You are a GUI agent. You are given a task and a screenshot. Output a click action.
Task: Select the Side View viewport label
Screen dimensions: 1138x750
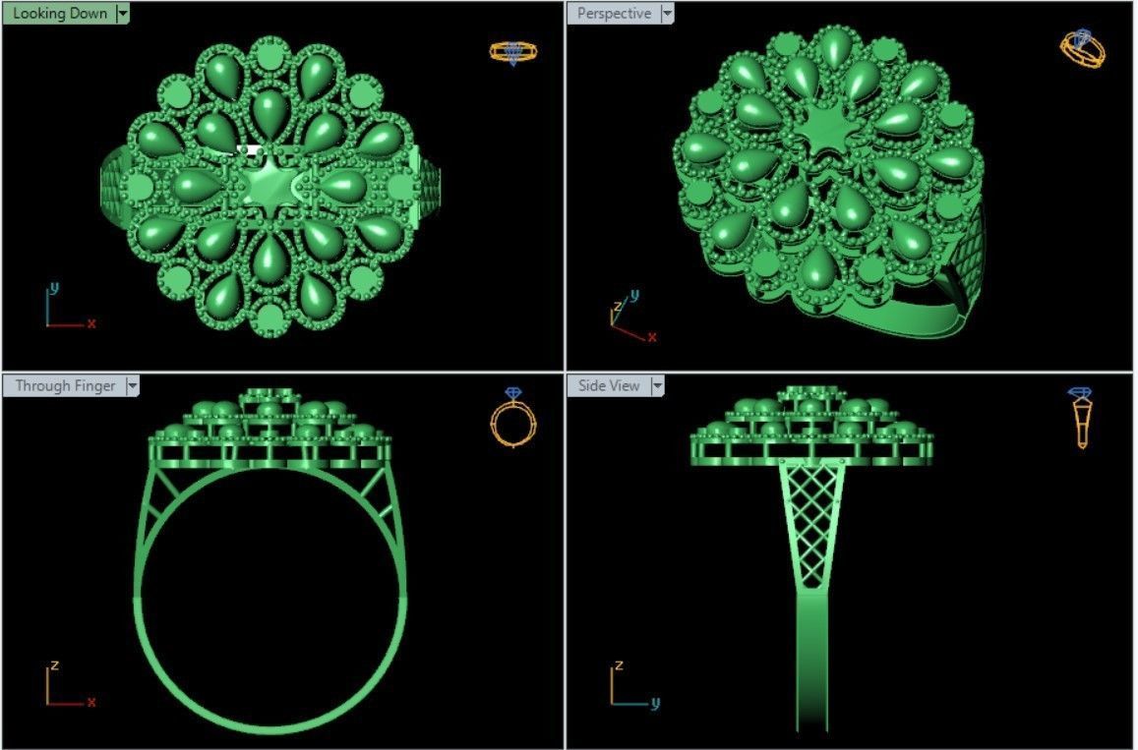coord(609,386)
